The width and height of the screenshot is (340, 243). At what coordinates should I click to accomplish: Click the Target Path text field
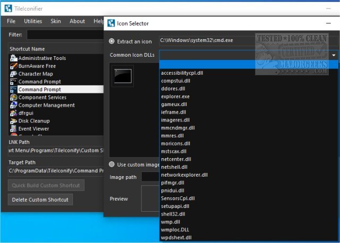pos(56,171)
